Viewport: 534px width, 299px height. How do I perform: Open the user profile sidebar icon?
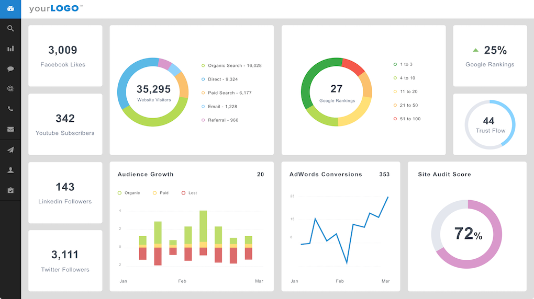pyautogui.click(x=10, y=170)
